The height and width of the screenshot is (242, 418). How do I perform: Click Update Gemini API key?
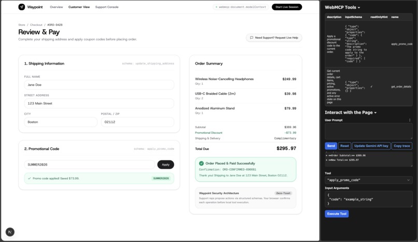[x=371, y=146]
